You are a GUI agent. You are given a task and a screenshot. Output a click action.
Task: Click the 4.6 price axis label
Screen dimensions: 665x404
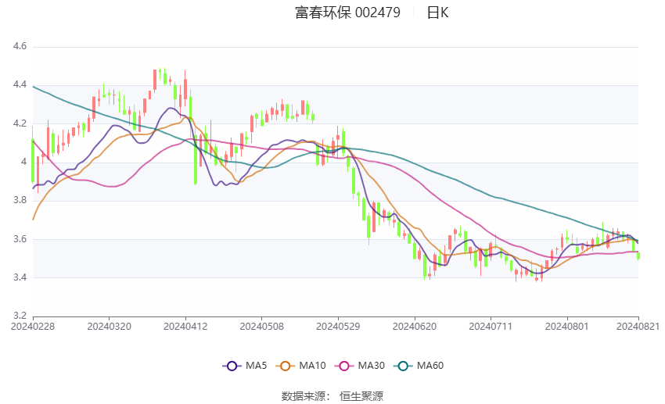[20, 47]
